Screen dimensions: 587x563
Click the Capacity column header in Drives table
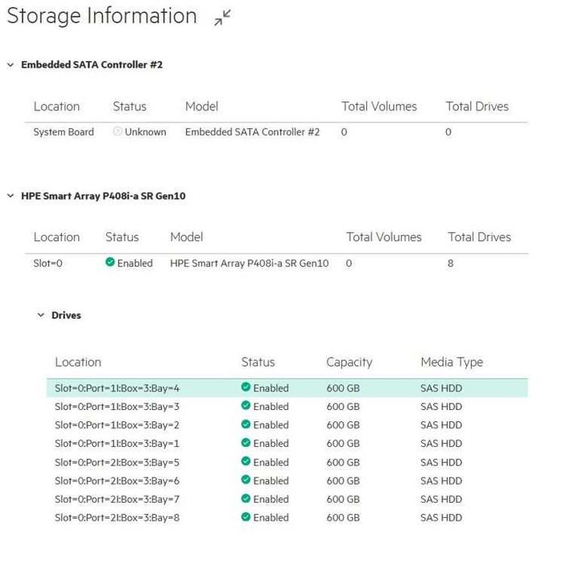[349, 362]
